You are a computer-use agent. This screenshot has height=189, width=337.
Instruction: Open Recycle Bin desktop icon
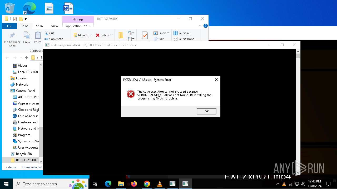coord(10,8)
